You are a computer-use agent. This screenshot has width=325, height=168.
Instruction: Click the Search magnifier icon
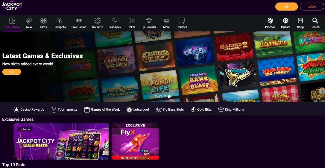(x=315, y=21)
